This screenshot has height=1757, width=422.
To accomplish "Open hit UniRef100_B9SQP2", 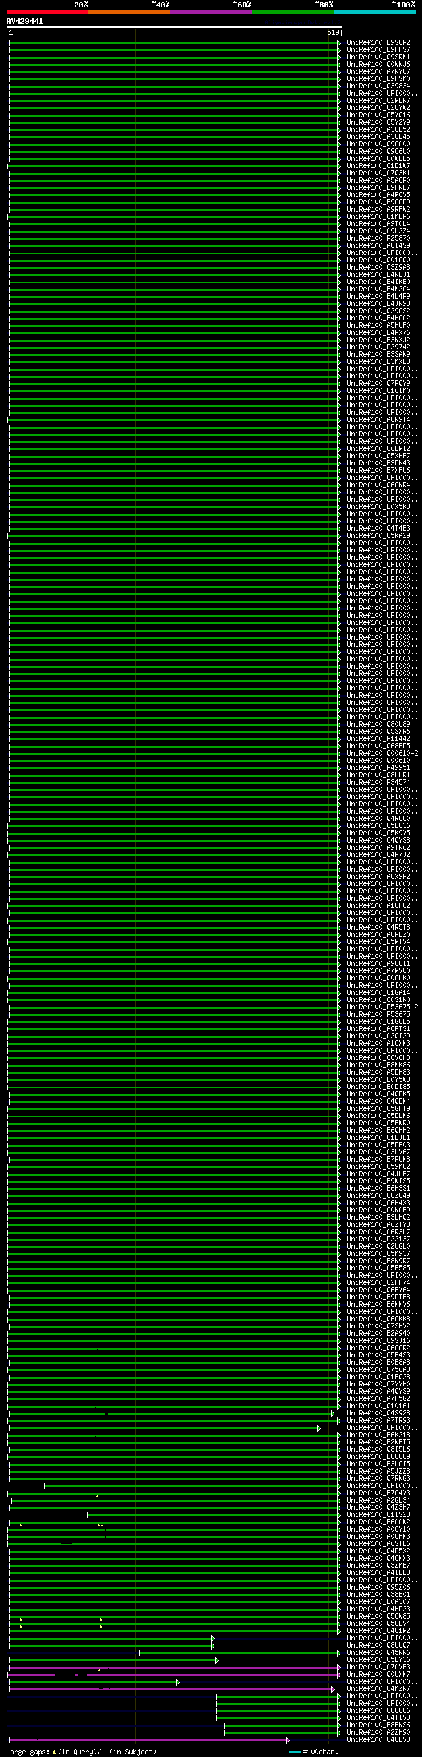I will coord(378,42).
